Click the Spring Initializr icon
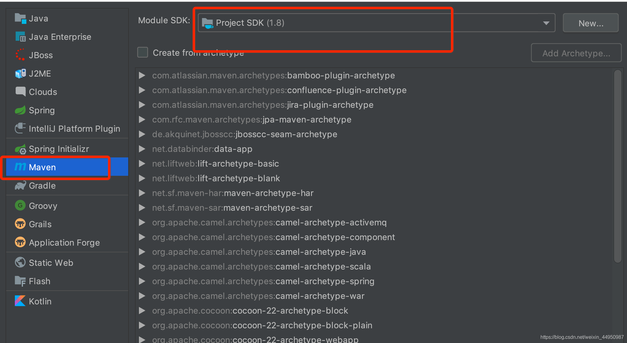Screen dimensions: 627x343 (21, 149)
